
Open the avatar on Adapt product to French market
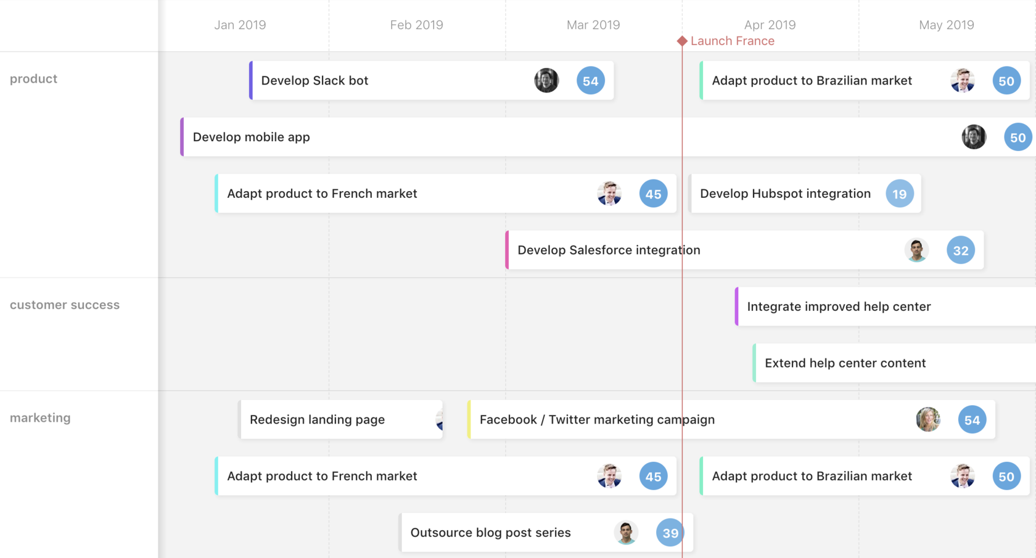pyautogui.click(x=609, y=194)
